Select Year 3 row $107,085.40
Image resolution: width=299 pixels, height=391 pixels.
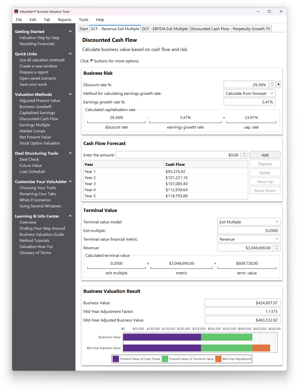[166, 184]
